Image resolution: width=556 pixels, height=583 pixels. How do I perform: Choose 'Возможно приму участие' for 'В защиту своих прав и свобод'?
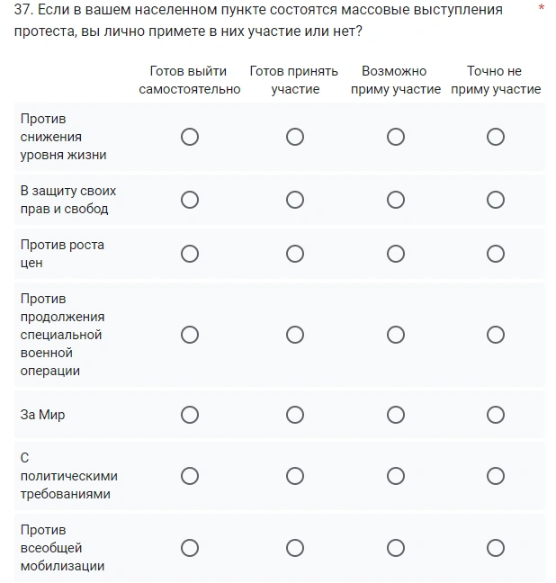(396, 200)
